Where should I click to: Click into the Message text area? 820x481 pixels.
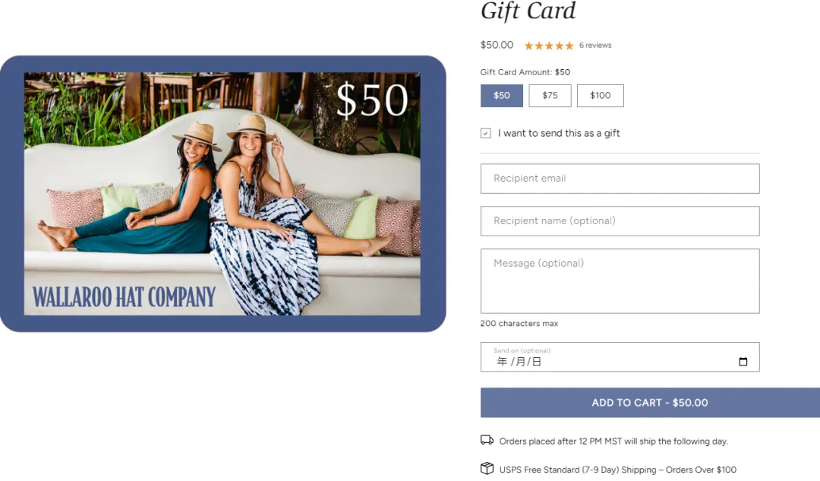point(620,281)
